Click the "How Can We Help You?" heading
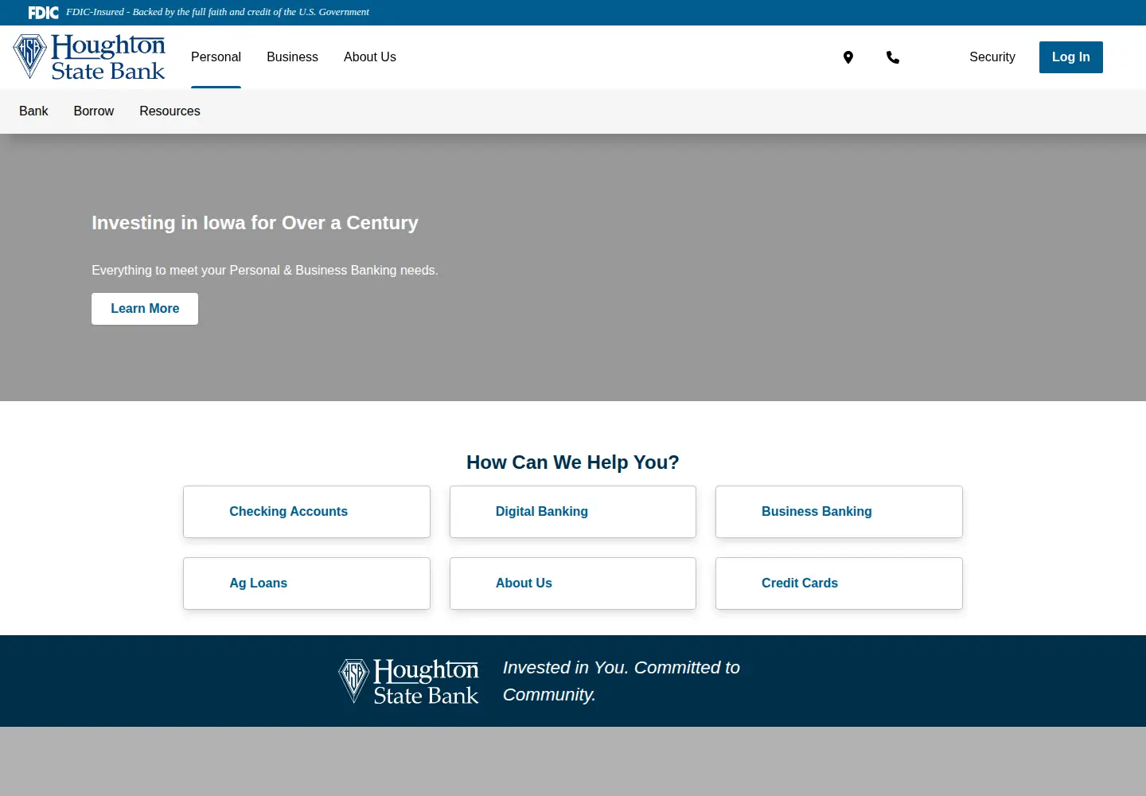Viewport: 1146px width, 796px height. (x=573, y=462)
